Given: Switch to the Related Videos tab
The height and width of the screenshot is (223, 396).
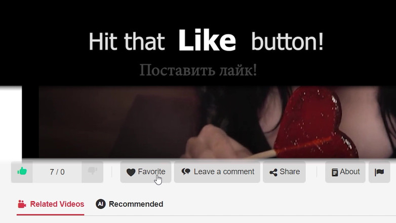Looking at the screenshot, I should (x=51, y=204).
